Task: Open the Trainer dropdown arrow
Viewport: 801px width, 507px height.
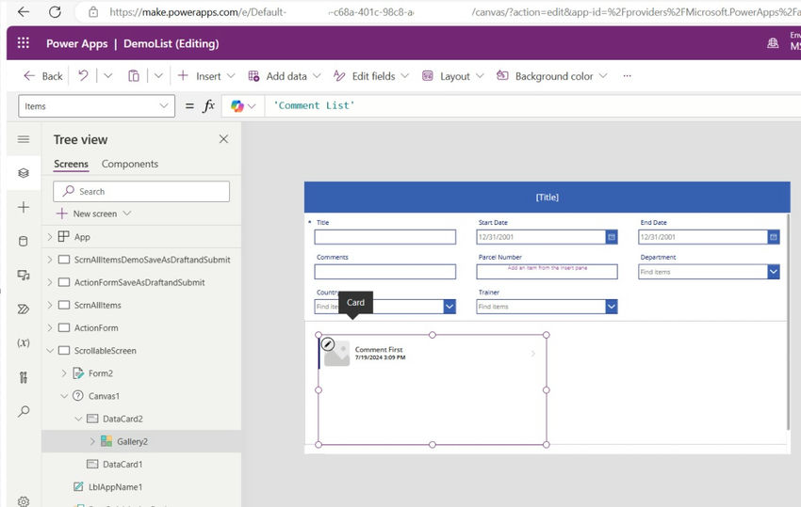Action: coord(612,307)
